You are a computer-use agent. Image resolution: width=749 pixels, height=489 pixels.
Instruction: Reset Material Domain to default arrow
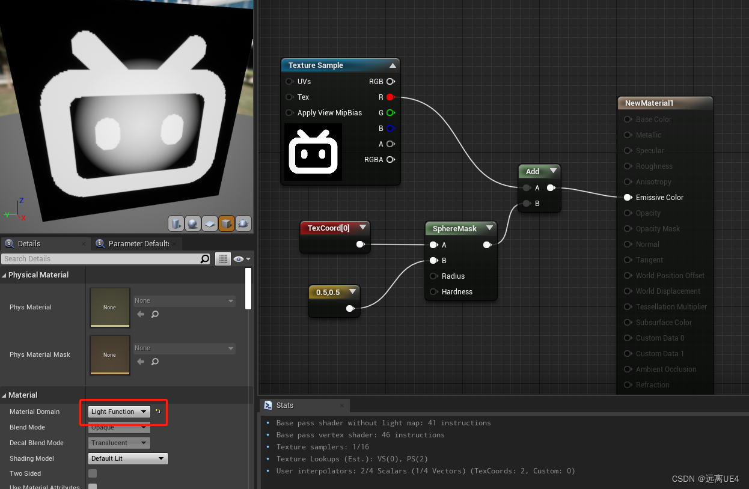pos(158,412)
